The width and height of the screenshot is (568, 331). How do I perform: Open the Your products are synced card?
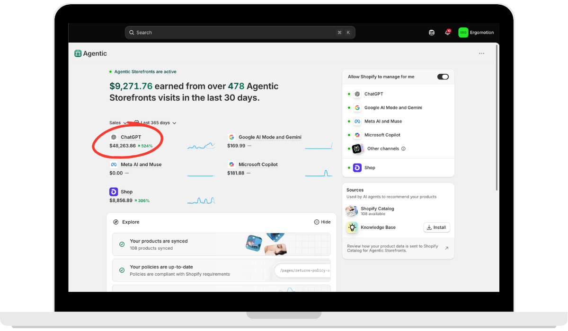(222, 244)
